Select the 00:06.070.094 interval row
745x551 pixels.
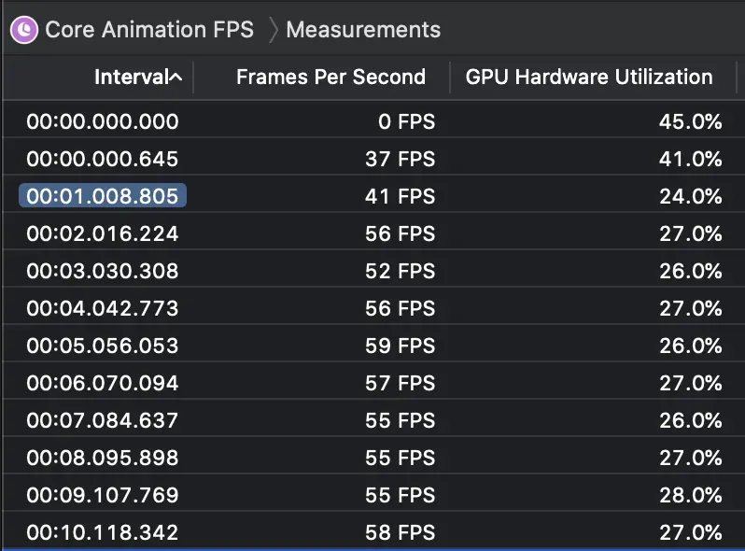click(103, 383)
